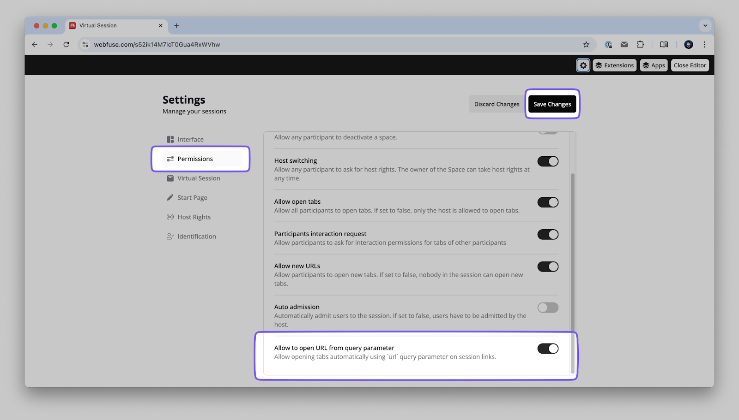Turn off Allow new URLs
The height and width of the screenshot is (420, 739).
coord(548,266)
